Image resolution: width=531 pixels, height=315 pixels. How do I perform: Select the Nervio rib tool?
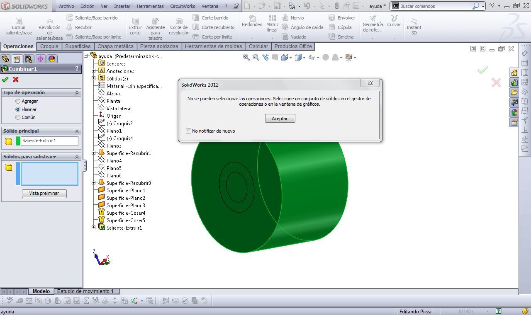pos(293,18)
